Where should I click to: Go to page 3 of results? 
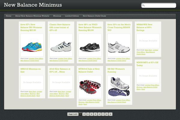click(x=88, y=114)
